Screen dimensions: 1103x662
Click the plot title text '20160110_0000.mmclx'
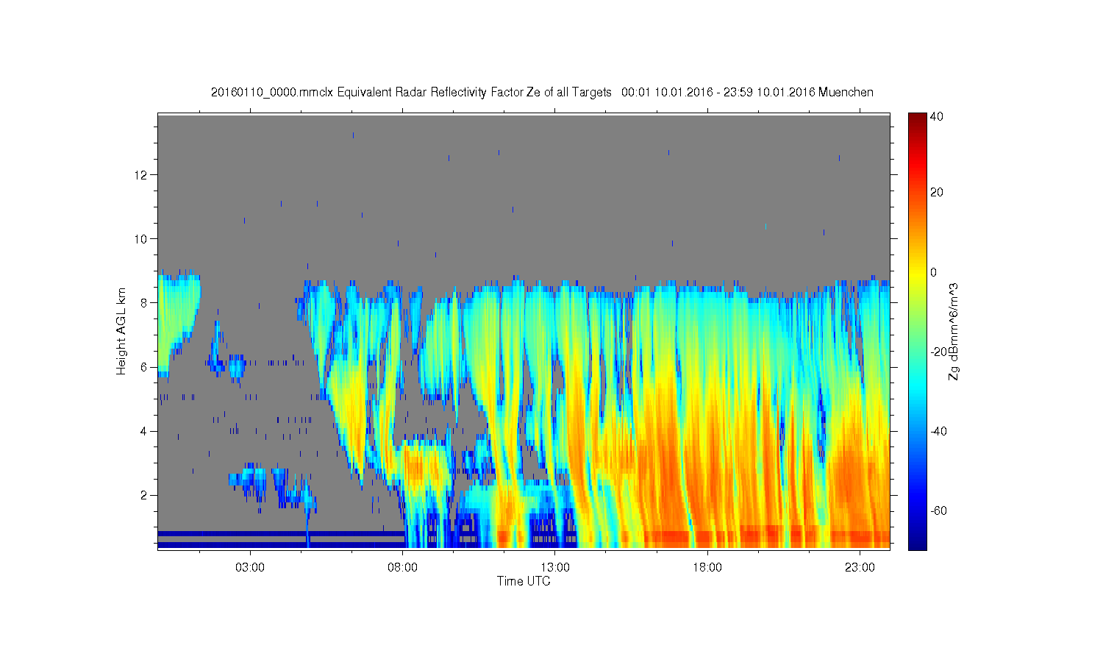272,93
